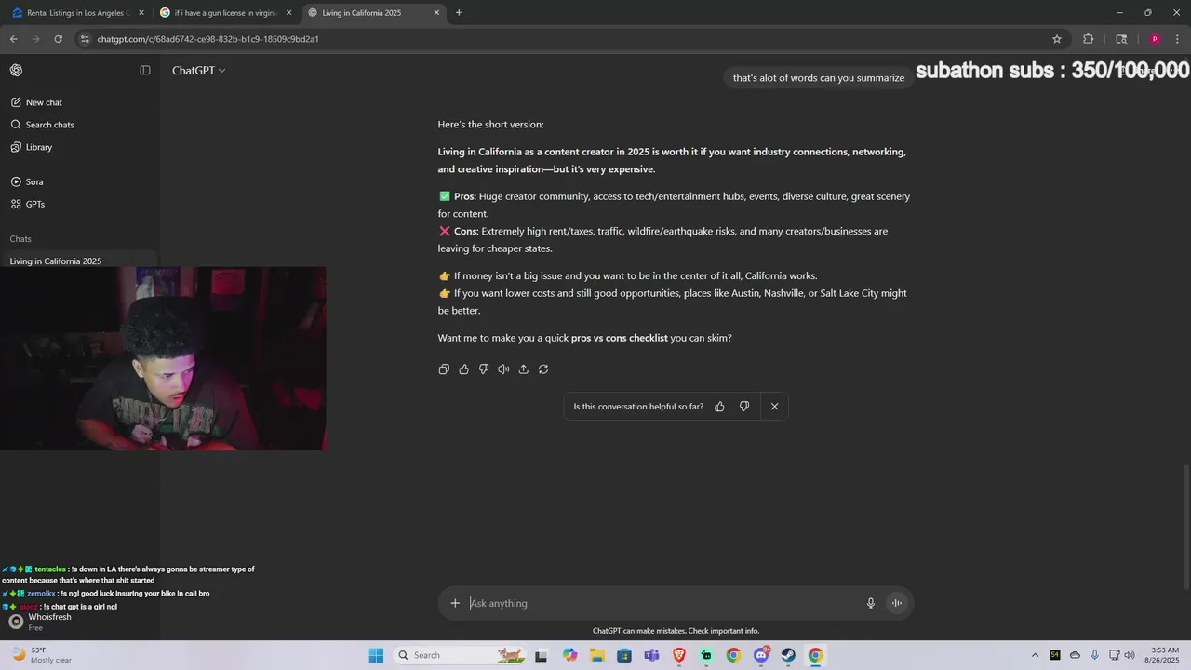Regenerate the response with retry icon

point(543,369)
